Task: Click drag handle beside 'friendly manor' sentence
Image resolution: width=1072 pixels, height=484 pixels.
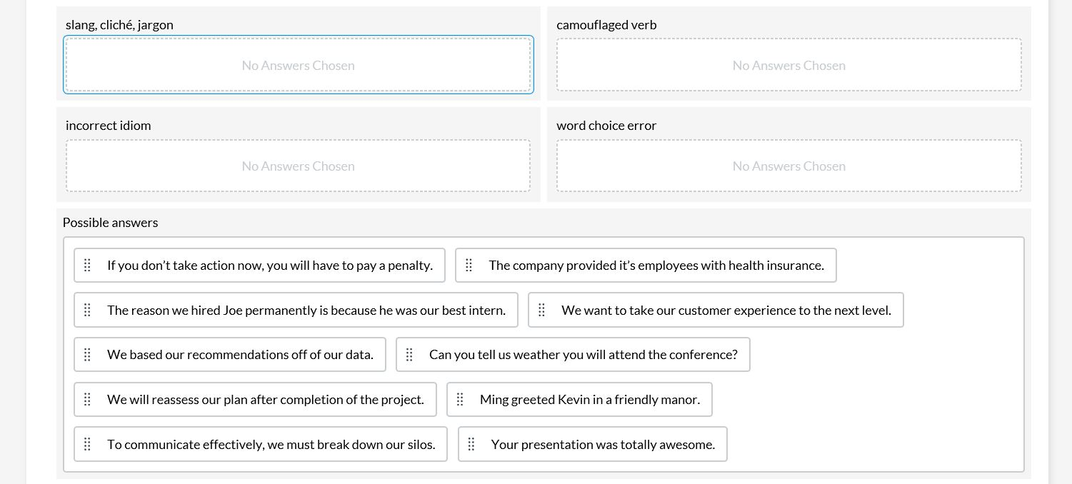Action: point(461,400)
